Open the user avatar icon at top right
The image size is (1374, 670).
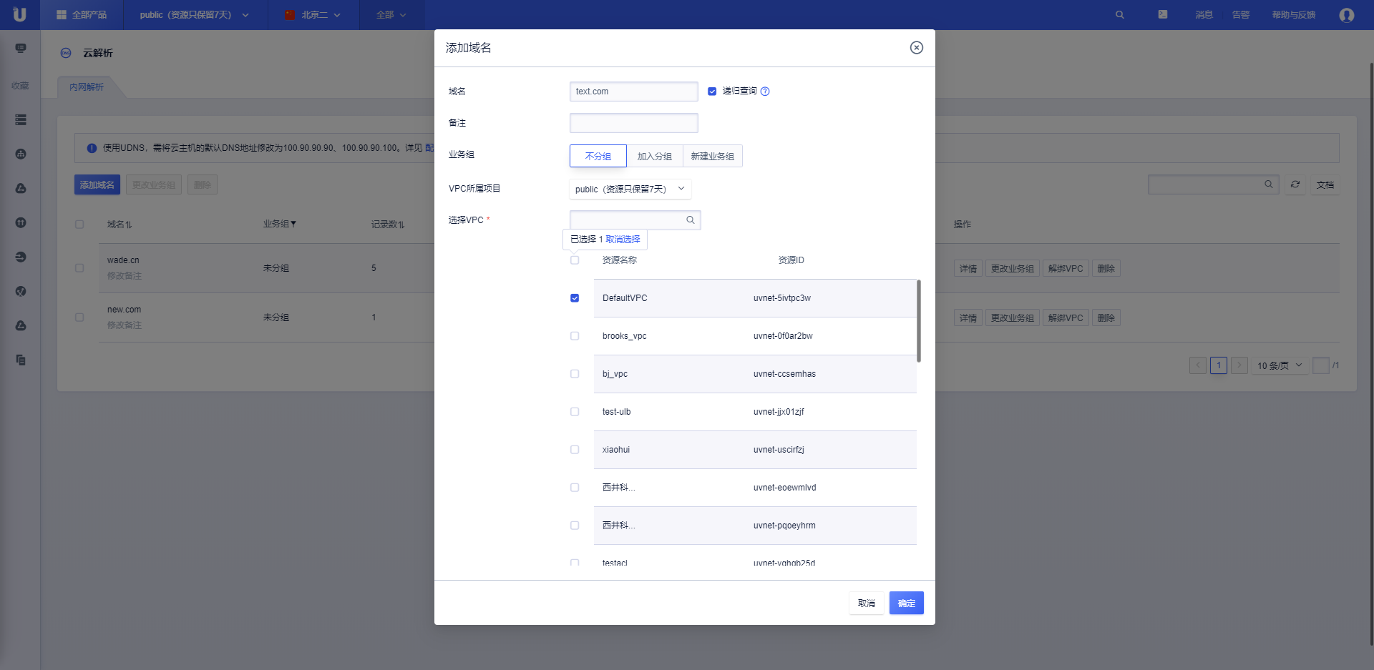[x=1346, y=15]
